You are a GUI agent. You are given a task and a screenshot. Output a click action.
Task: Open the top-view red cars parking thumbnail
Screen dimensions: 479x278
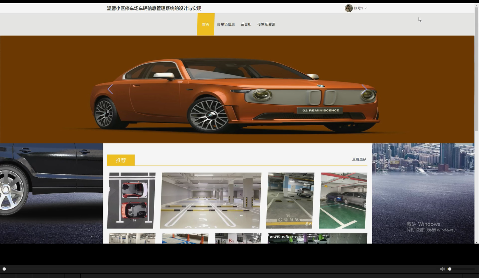131,200
